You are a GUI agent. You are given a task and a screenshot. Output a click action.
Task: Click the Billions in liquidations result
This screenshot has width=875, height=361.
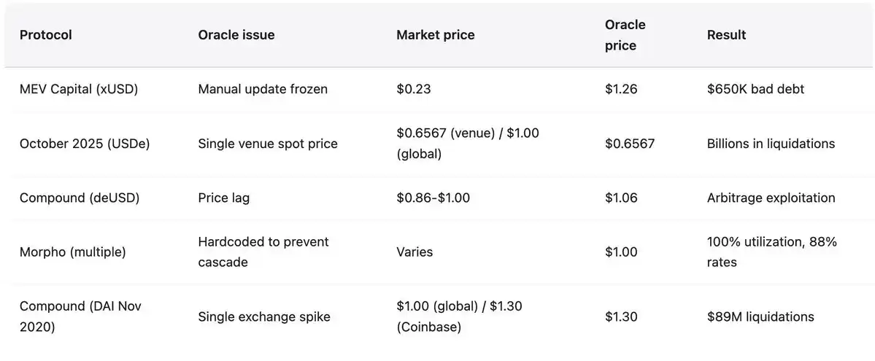pos(771,144)
